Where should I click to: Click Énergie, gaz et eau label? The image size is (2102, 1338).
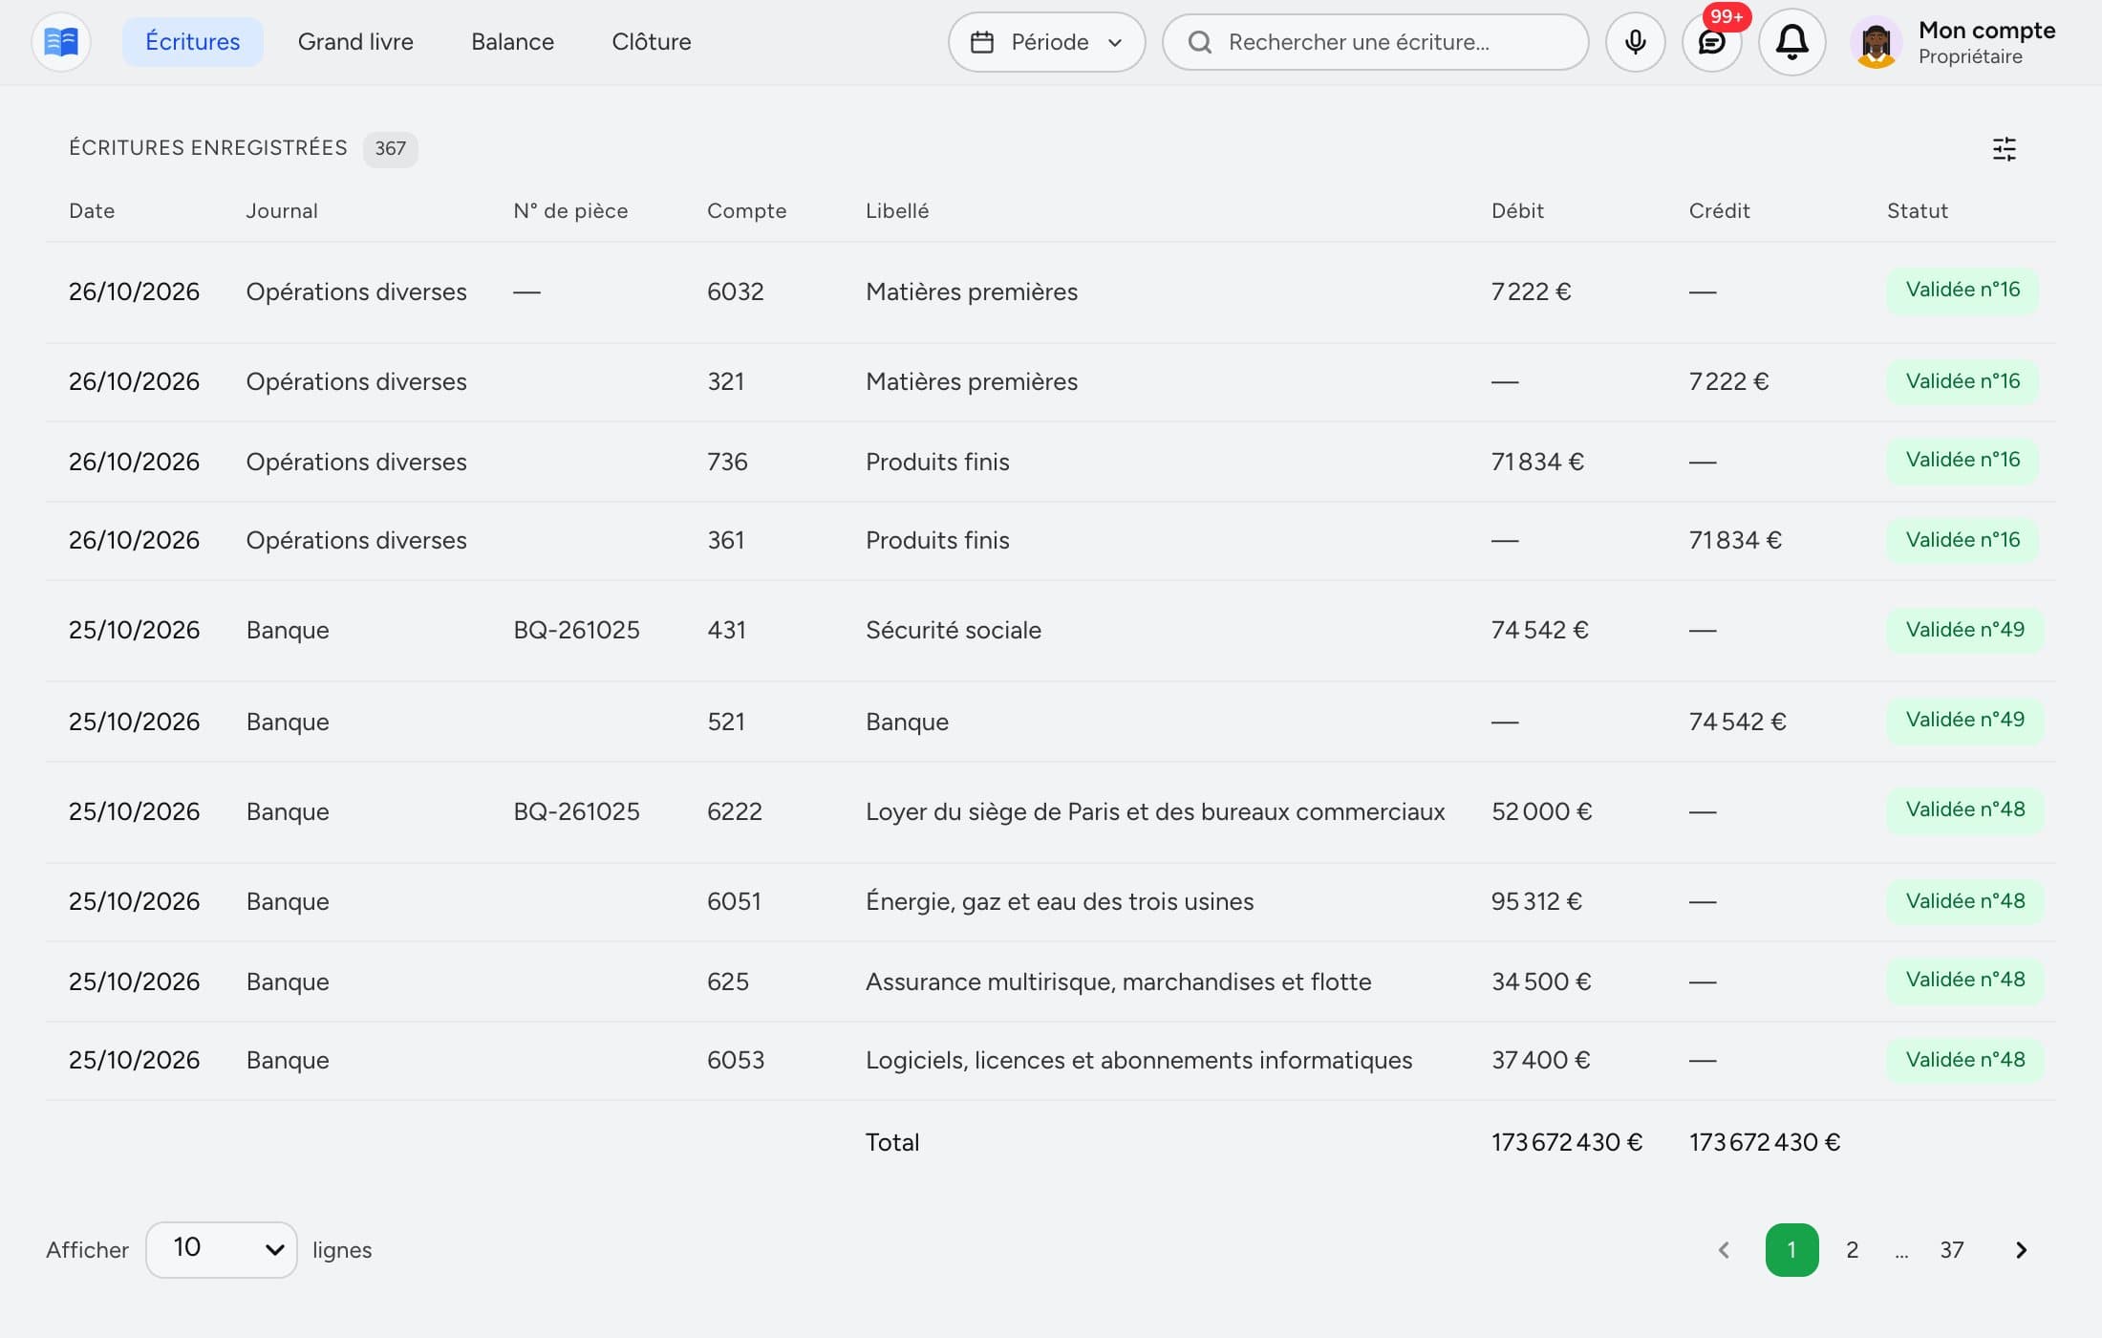coord(1060,902)
